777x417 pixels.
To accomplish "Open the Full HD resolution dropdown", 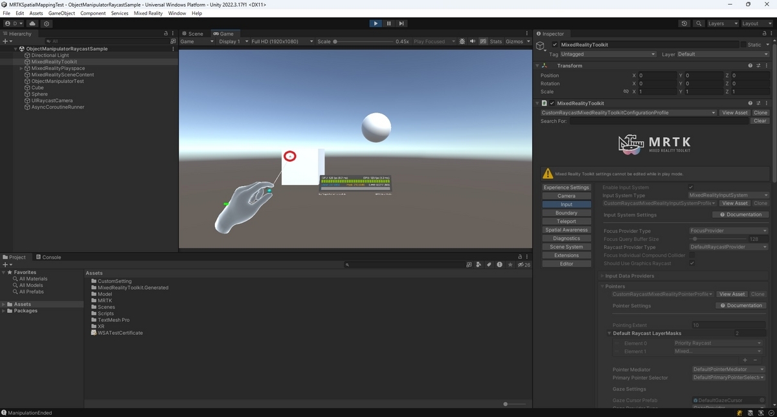I will pos(282,41).
